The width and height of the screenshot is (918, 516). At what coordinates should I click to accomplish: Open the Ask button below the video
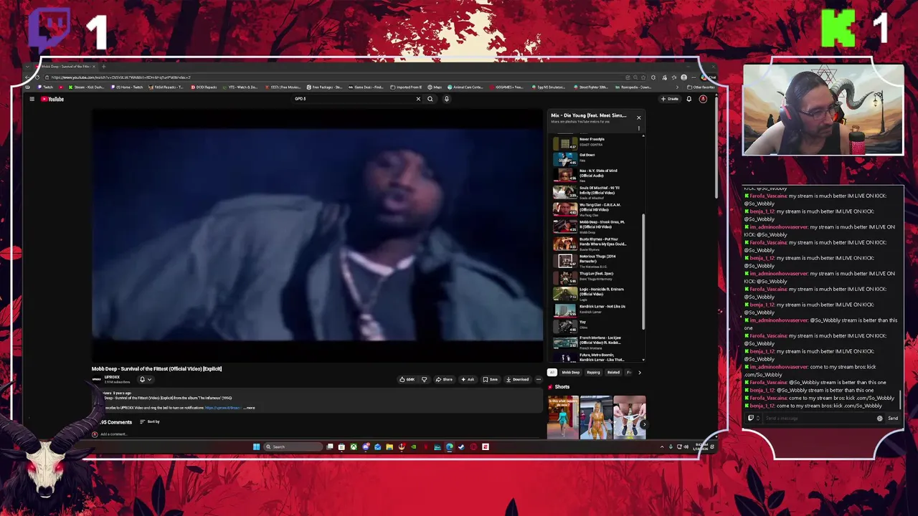tap(468, 379)
